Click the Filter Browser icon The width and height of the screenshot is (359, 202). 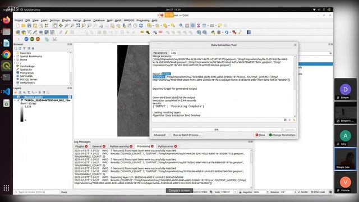(24, 49)
